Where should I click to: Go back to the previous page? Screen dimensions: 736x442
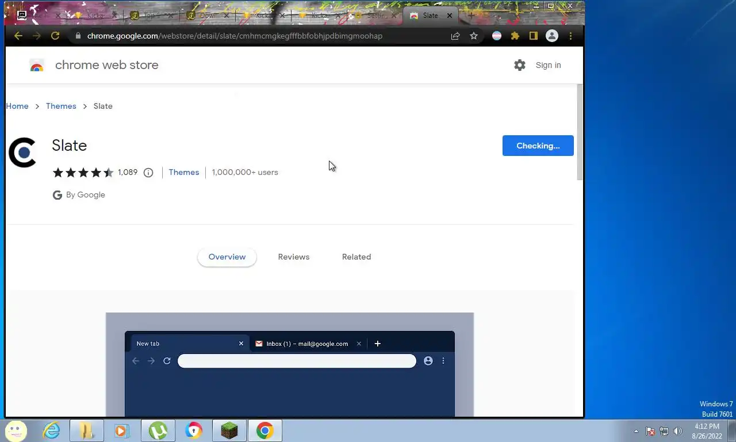point(18,36)
